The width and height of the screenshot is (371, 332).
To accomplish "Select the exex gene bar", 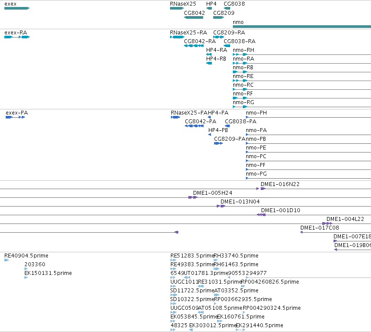I will 17,8.
